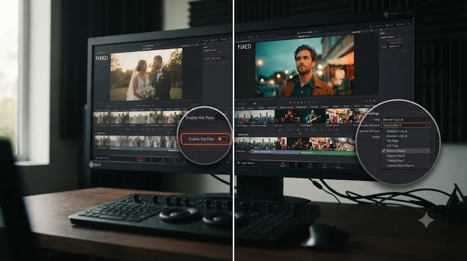
Task: Select the market crowd clip thumbnail in media pool
Action: pos(338,116)
